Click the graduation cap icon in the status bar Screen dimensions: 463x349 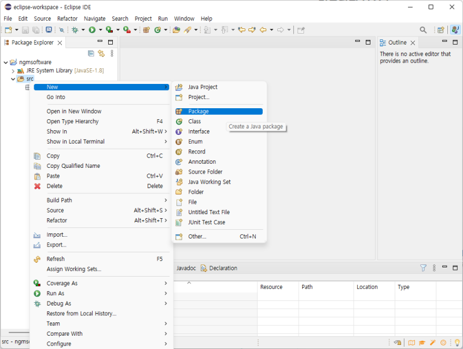422,343
